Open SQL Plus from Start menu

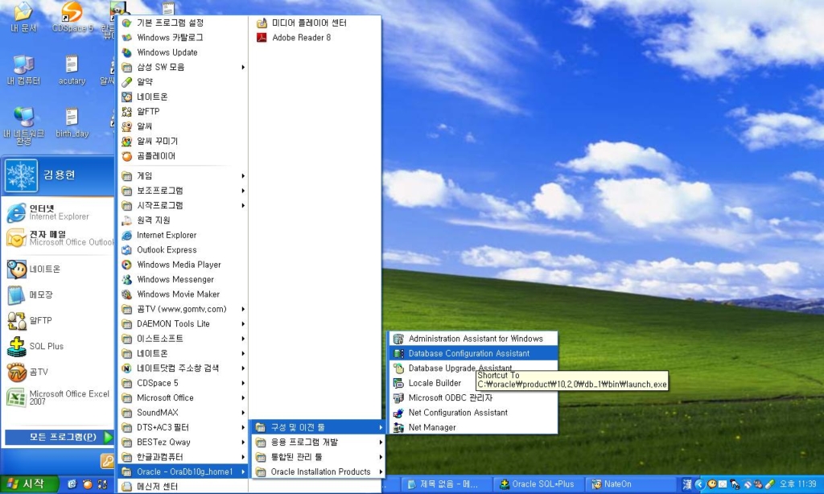58,346
